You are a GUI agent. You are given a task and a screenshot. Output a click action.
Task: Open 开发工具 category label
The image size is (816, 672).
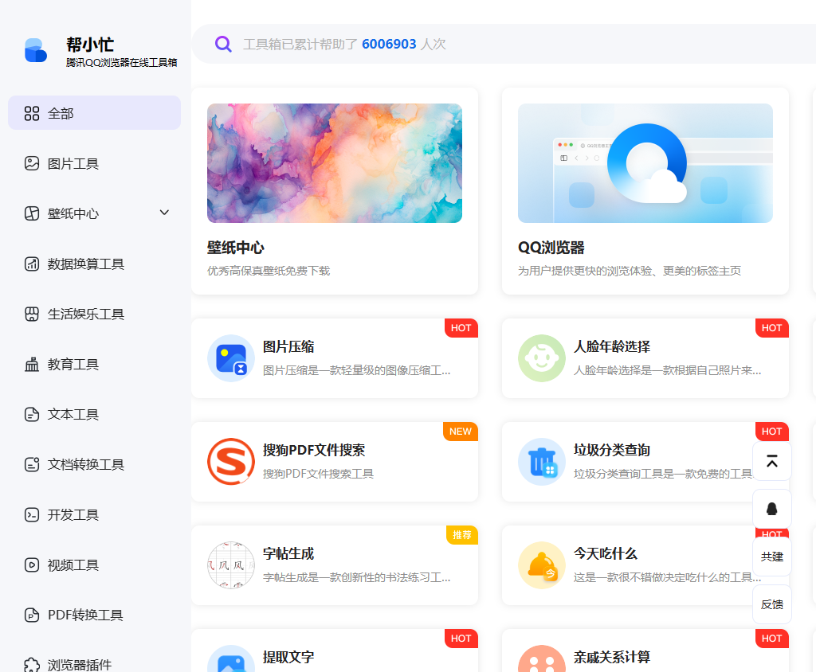coord(73,515)
